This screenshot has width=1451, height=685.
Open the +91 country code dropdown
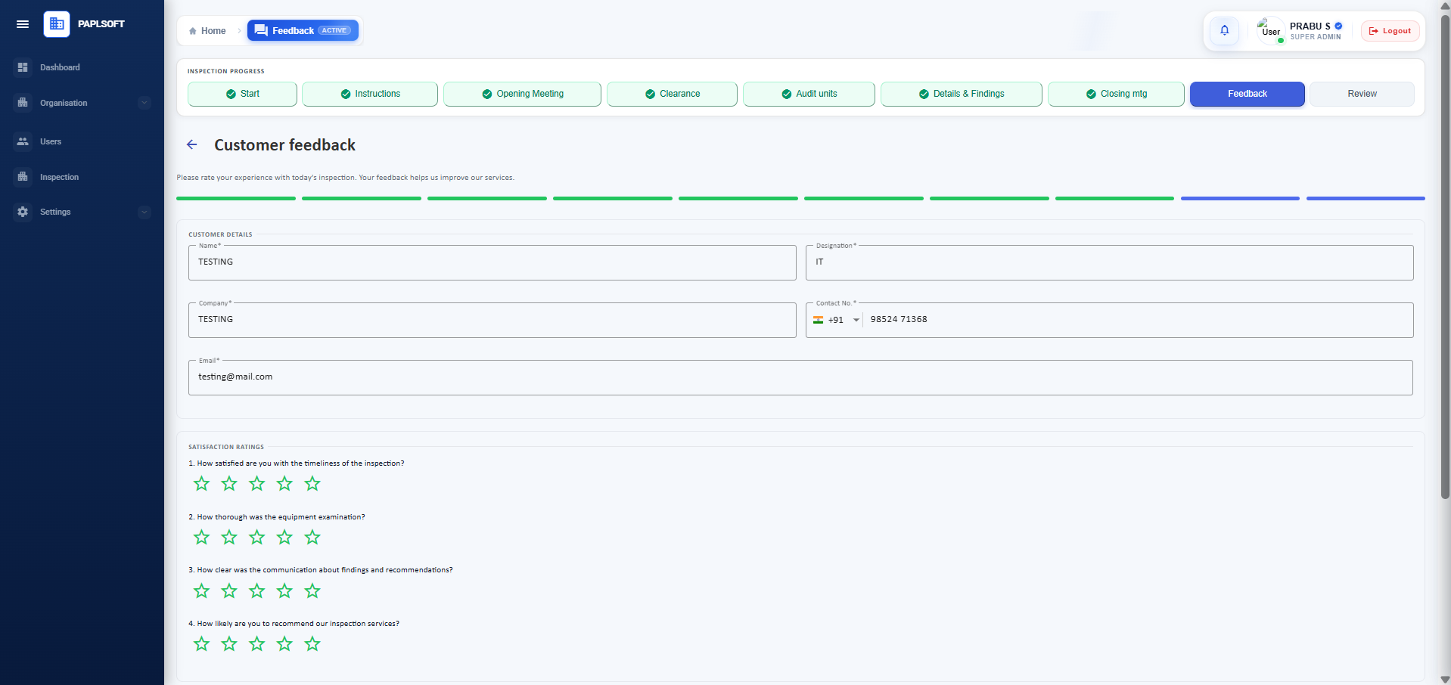(836, 320)
